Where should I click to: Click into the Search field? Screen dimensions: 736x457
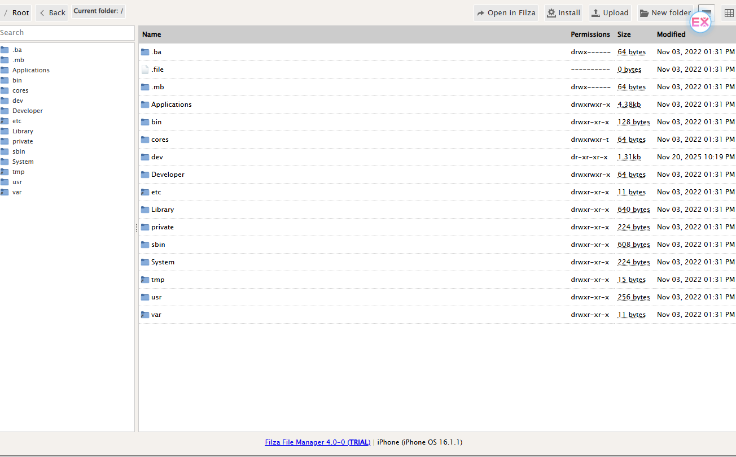point(67,33)
